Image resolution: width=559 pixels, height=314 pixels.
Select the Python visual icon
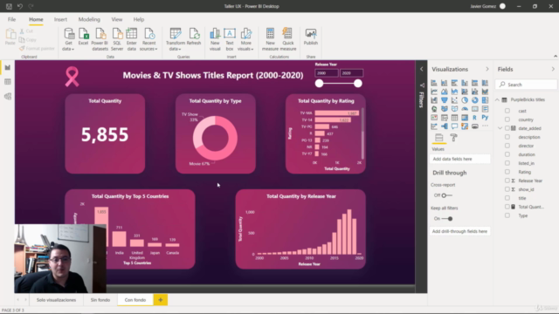[x=485, y=118]
